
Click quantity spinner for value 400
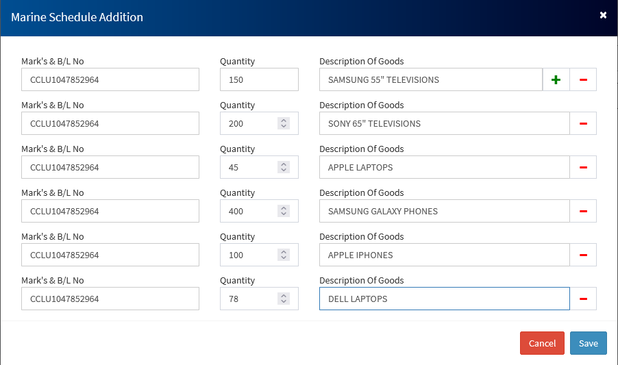[284, 212]
